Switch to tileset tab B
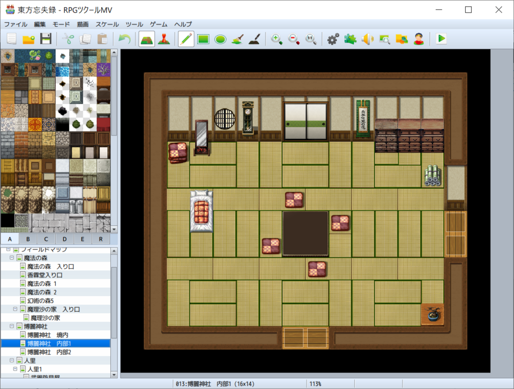Screen dimensions: 514x389 pos(28,239)
